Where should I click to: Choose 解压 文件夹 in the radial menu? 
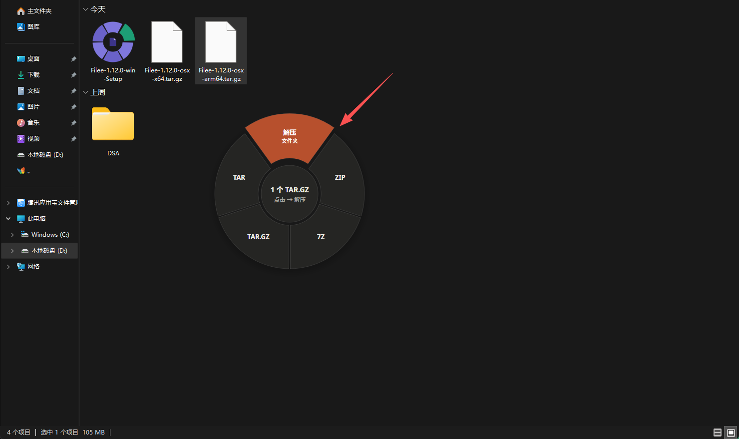click(x=290, y=136)
